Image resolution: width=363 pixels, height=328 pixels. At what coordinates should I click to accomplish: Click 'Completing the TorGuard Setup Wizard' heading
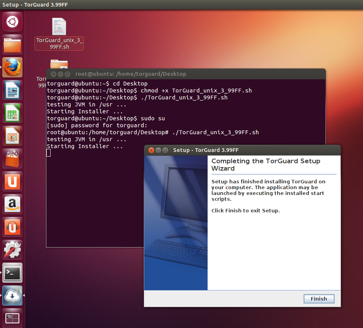pos(266,164)
